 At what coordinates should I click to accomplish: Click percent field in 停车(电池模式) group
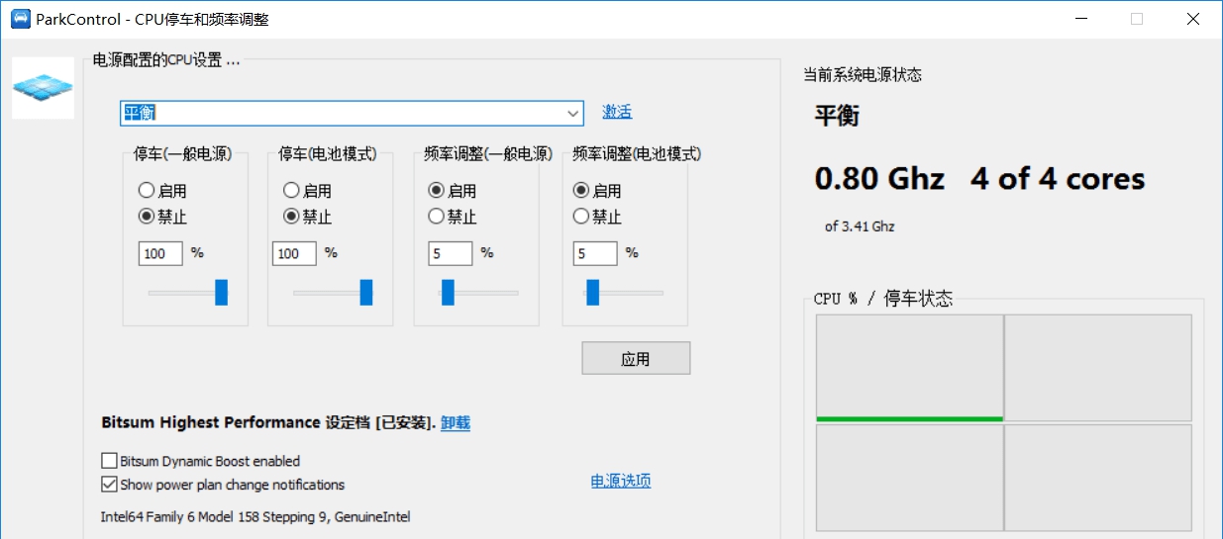click(x=294, y=253)
